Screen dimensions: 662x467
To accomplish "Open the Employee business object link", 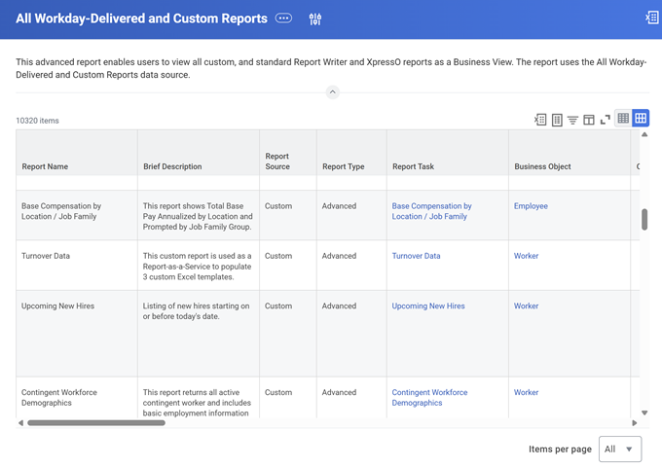I will click(x=531, y=206).
